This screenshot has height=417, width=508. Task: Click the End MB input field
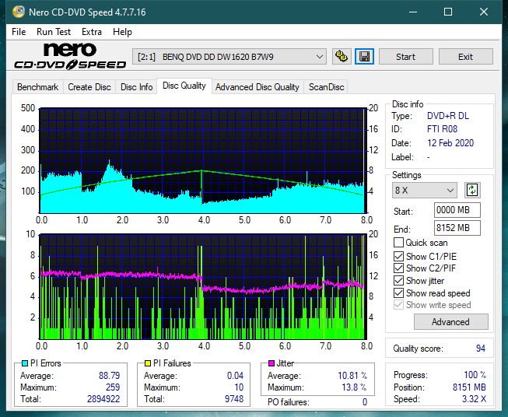coord(457,228)
